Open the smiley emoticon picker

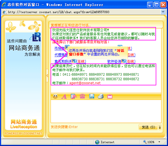point(55,96)
